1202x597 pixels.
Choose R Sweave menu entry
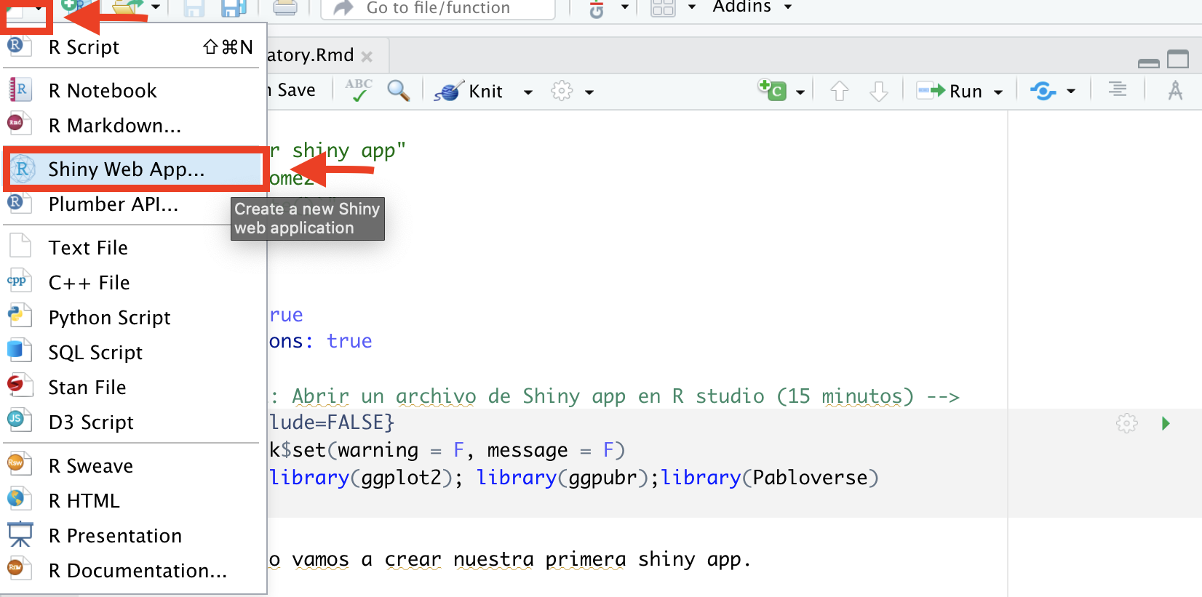coord(132,466)
